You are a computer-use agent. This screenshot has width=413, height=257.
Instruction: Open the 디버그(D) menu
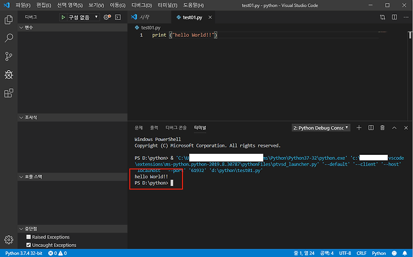point(142,5)
